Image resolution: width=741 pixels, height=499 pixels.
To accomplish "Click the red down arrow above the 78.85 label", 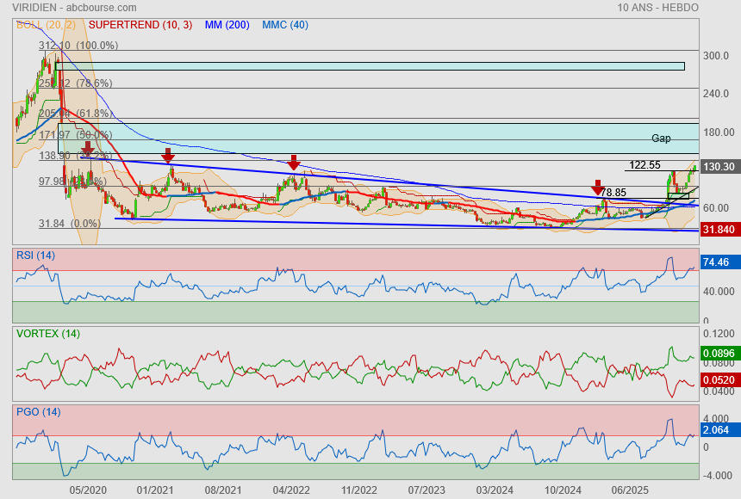I will pyautogui.click(x=597, y=188).
